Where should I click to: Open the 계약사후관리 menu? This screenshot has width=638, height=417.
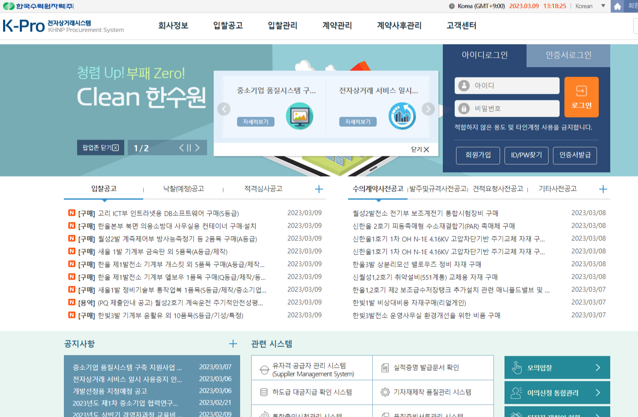(x=399, y=26)
